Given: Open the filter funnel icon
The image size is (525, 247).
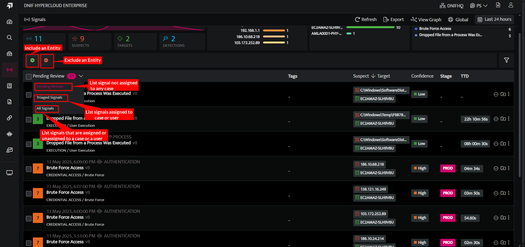Looking at the screenshot, I should pyautogui.click(x=506, y=60).
